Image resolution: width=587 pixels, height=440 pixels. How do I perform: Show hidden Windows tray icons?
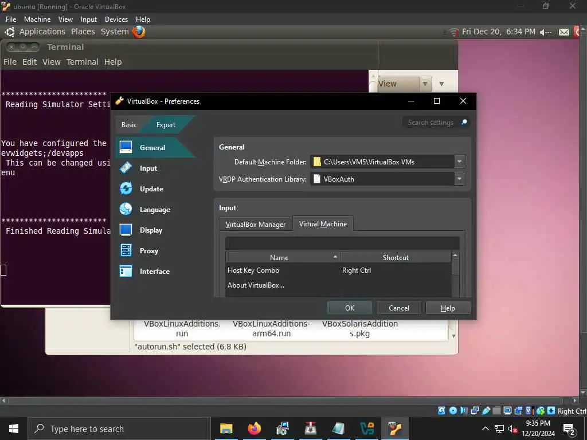pyautogui.click(x=485, y=429)
